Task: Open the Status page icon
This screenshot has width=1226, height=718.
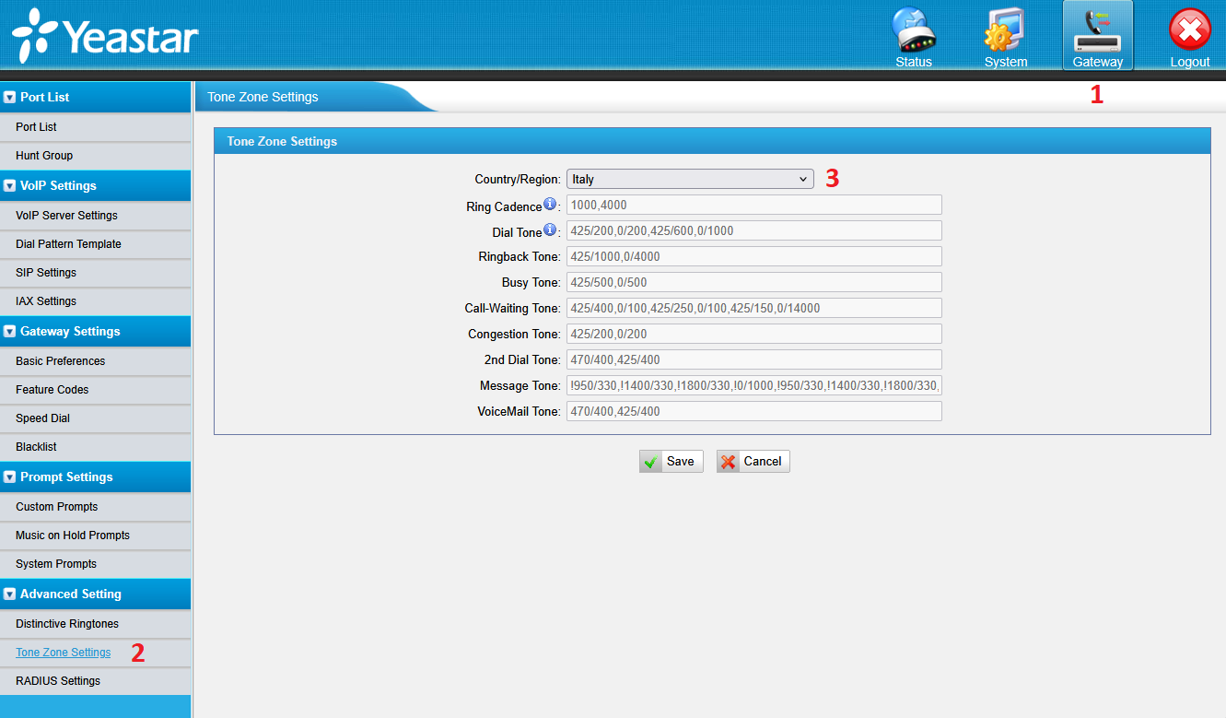Action: [x=913, y=37]
